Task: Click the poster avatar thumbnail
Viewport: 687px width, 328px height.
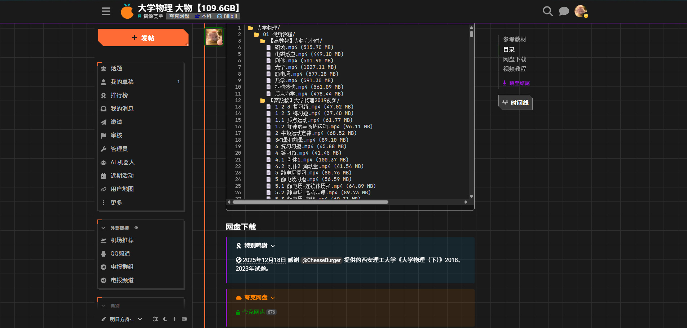Action: (x=214, y=37)
